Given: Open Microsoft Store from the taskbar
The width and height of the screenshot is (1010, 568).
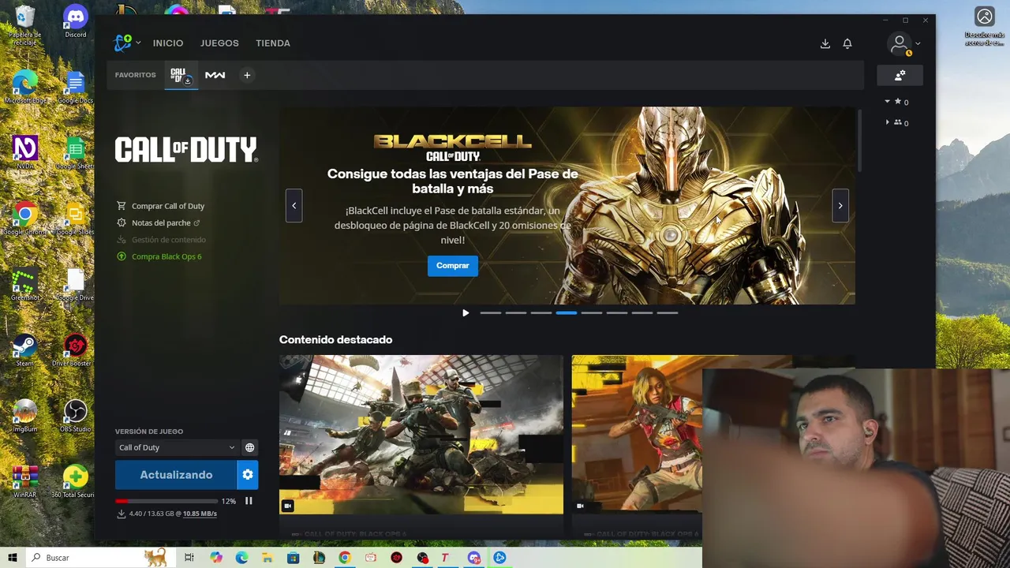Looking at the screenshot, I should pos(293,558).
